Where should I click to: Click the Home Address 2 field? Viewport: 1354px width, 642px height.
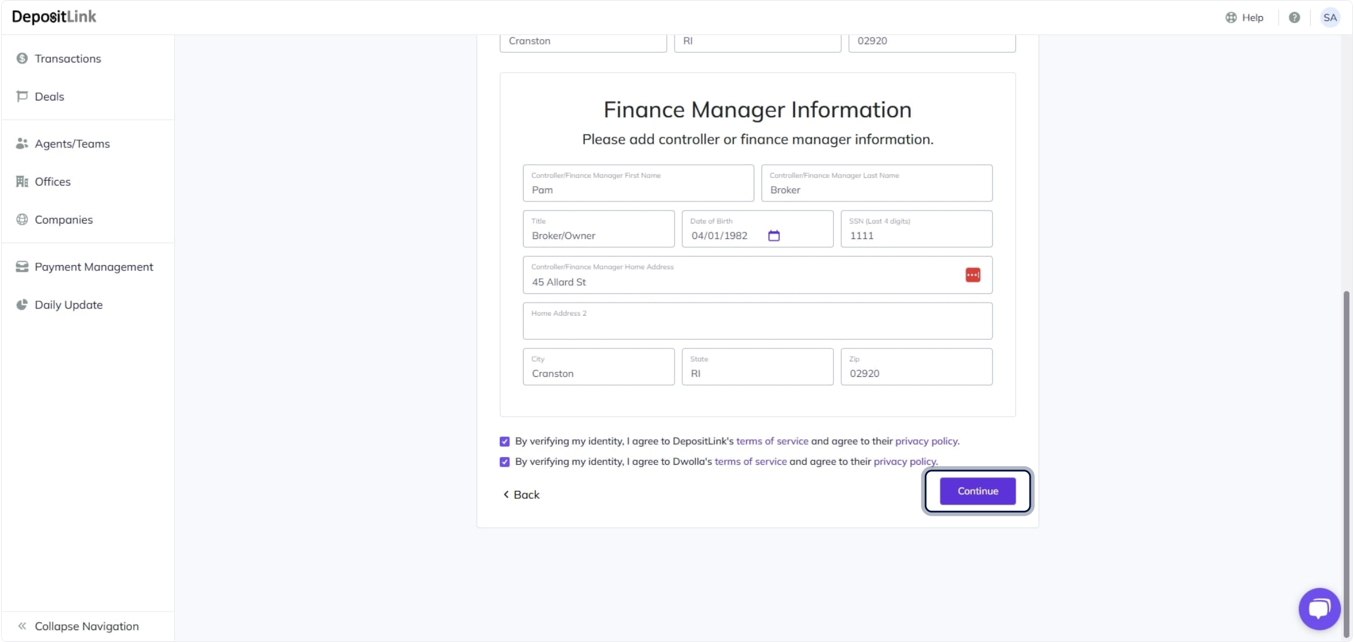click(757, 322)
